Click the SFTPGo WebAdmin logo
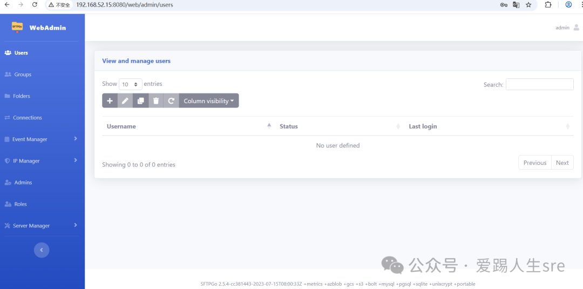The image size is (583, 289). click(17, 27)
